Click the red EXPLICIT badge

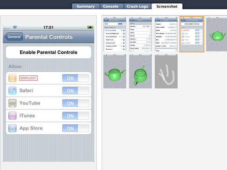28,78
